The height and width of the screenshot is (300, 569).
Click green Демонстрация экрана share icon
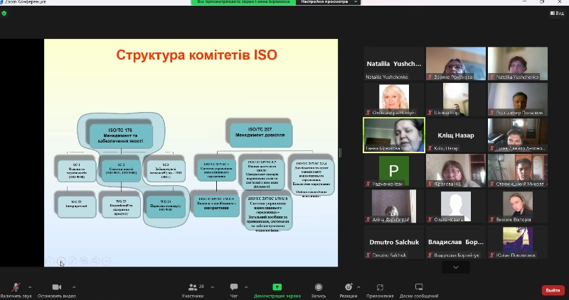click(x=277, y=287)
